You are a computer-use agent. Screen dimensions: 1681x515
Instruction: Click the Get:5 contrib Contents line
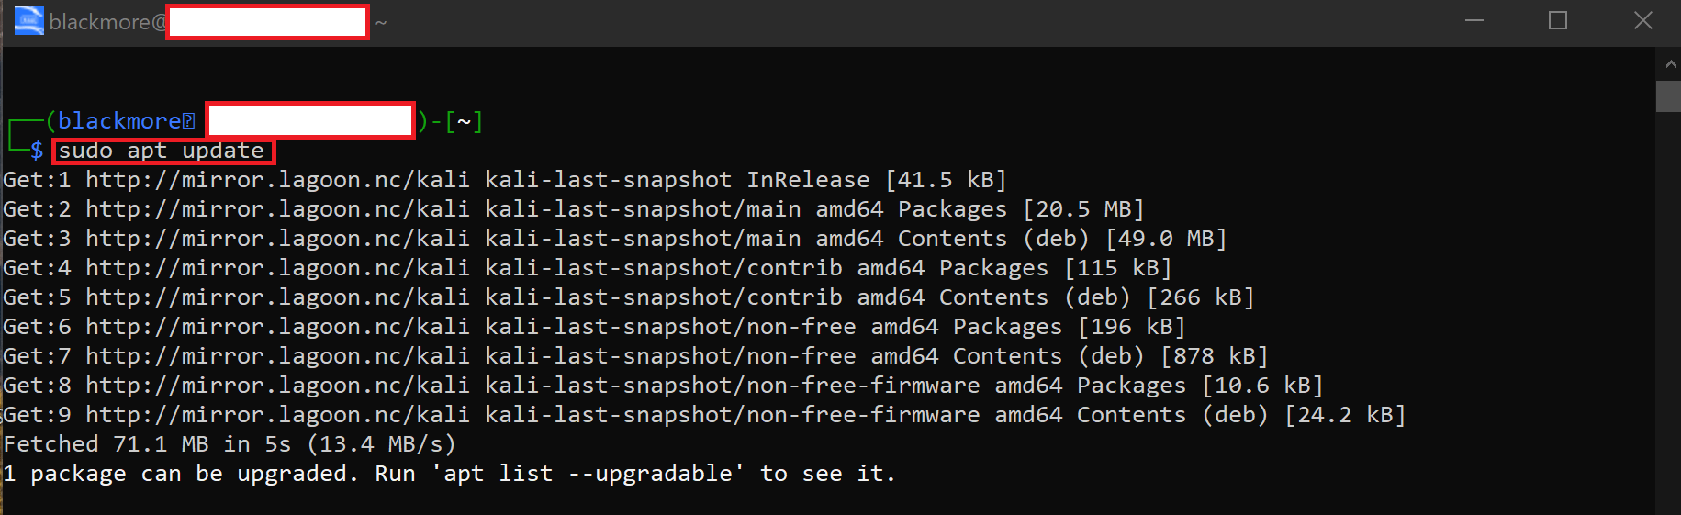coord(629,297)
